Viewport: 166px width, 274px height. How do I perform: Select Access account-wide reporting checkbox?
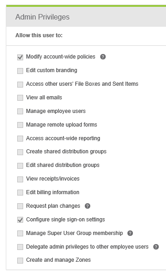(x=20, y=138)
